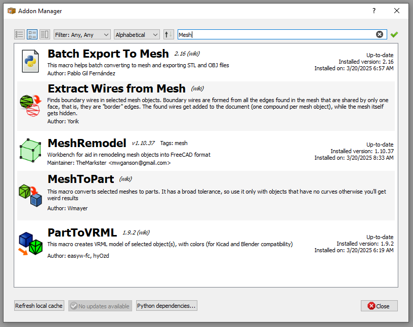Click the PartToVRML macro icon
The image size is (413, 327).
click(30, 244)
